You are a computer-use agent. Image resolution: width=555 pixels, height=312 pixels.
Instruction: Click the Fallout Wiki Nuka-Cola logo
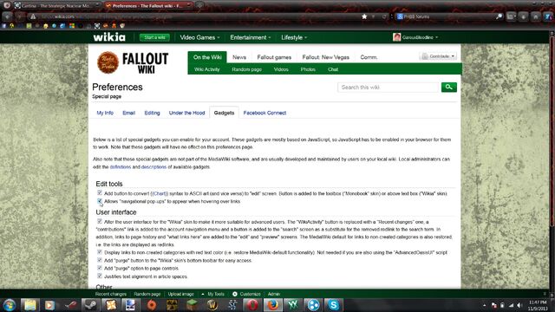click(x=108, y=62)
